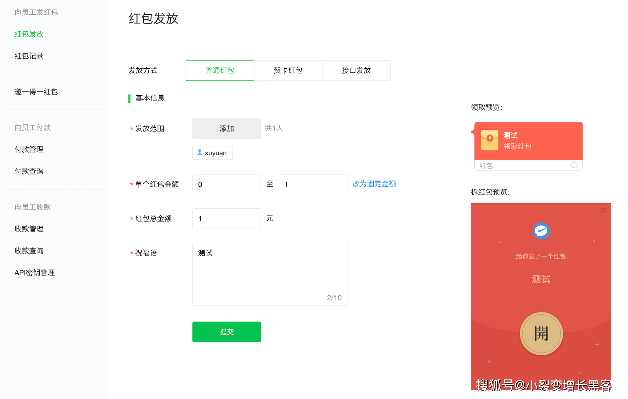Open API密钥管理 page
628x399 pixels.
34,272
